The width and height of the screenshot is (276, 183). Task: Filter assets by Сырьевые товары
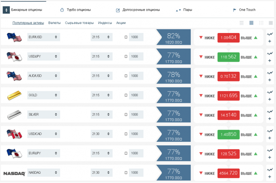pos(79,23)
